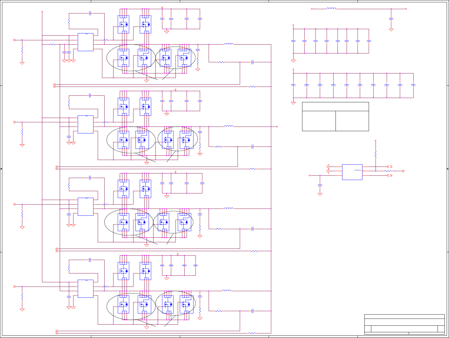The height and width of the screenshot is (338, 449).
Task: Select the output inductor of the topmost phase
Action: (x=229, y=44)
